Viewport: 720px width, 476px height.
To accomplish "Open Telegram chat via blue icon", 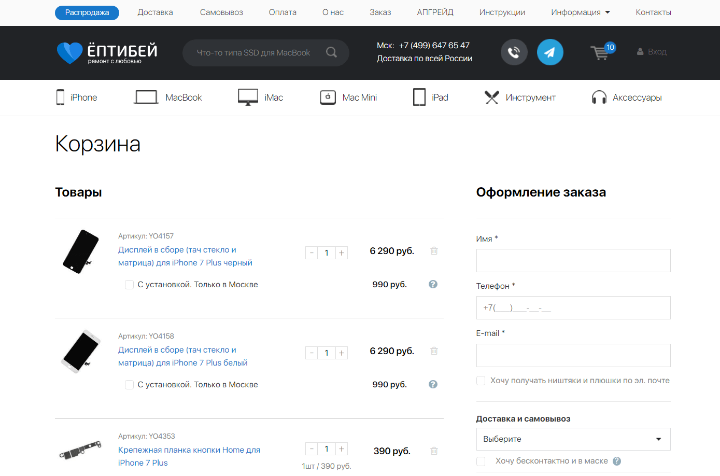I will pos(550,52).
